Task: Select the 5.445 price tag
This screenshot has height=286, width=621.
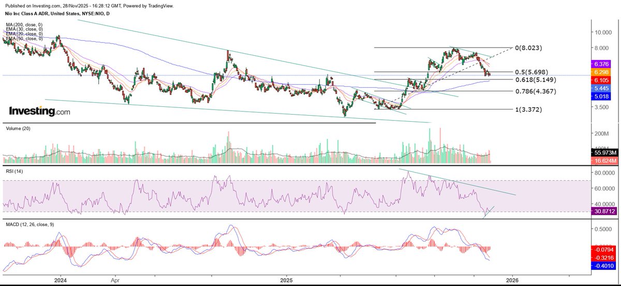Action: (x=602, y=88)
